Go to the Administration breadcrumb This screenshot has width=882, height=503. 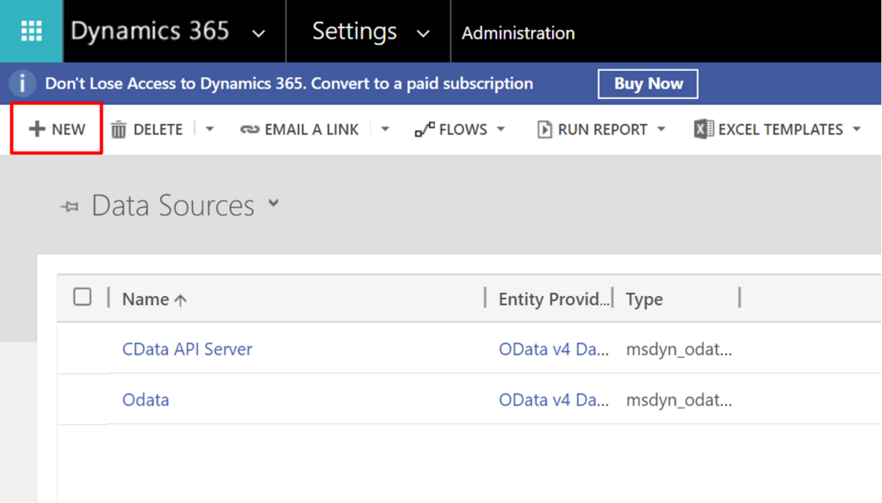(518, 34)
